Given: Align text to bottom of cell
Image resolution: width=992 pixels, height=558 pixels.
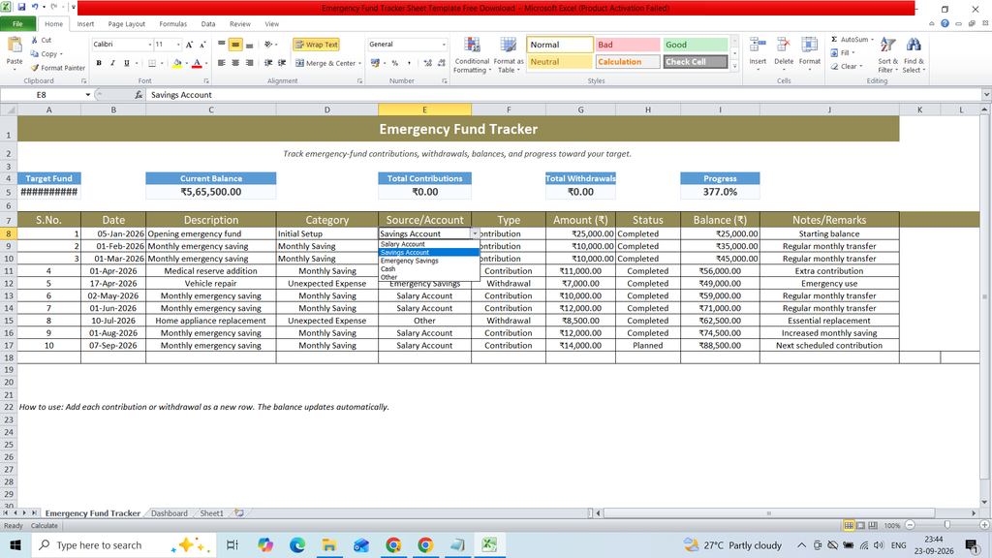Looking at the screenshot, I should pos(249,45).
